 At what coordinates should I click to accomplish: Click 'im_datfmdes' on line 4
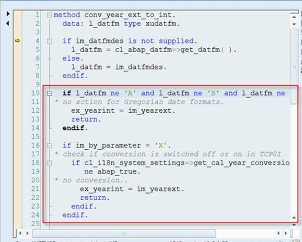point(100,41)
